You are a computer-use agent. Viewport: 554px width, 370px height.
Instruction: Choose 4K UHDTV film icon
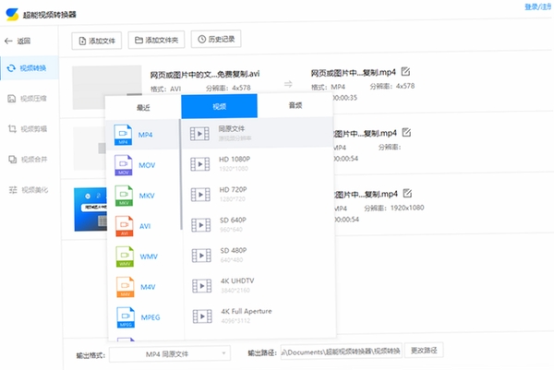click(201, 286)
